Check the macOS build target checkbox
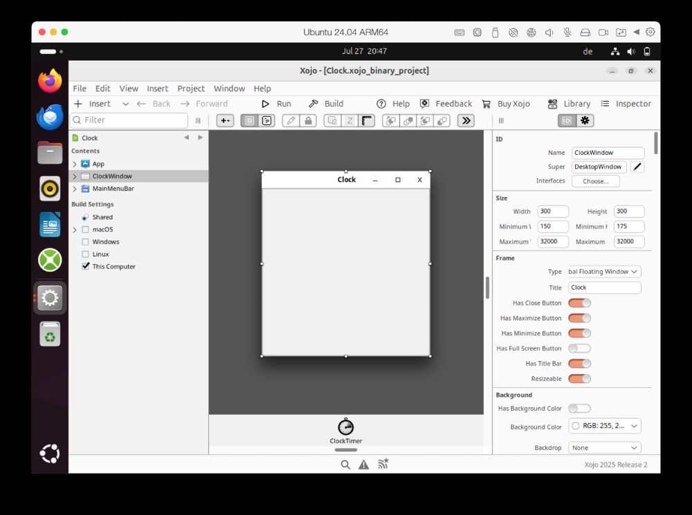The width and height of the screenshot is (692, 515). (86, 230)
